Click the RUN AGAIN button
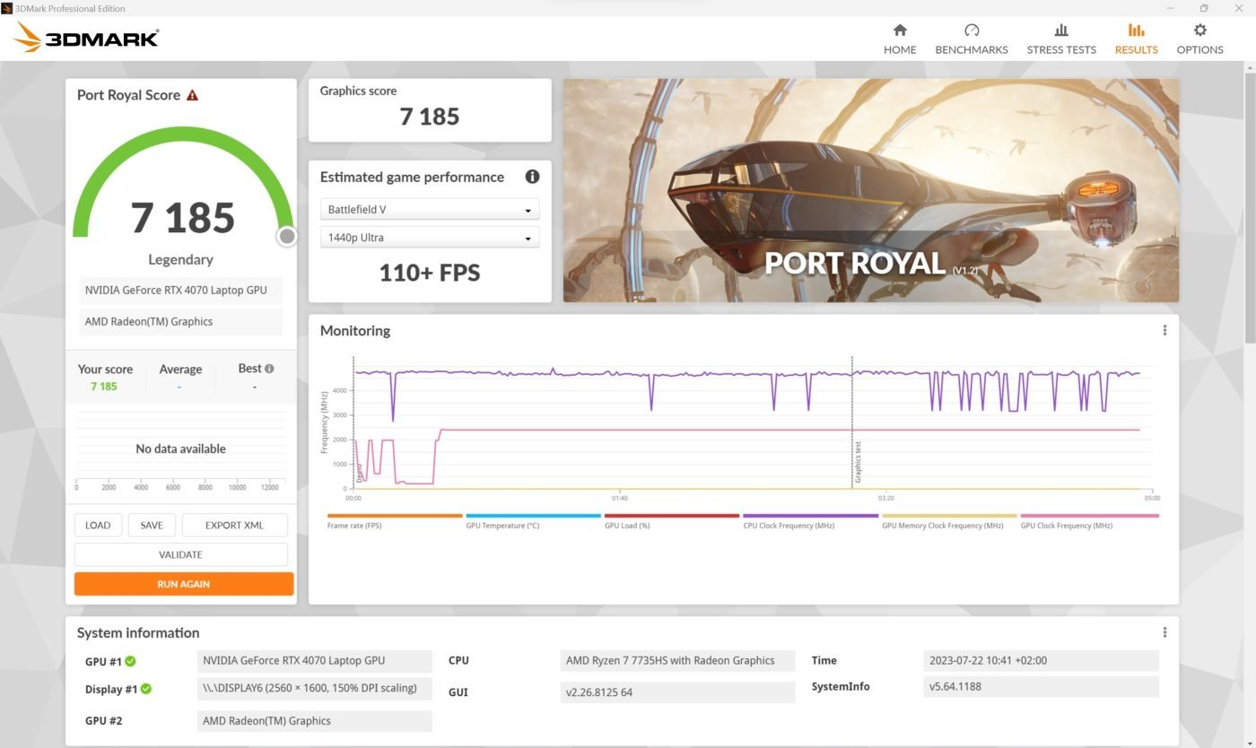Screen dimensions: 1256x748 (x=183, y=584)
